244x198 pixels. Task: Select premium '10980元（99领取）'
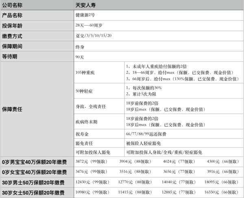point(93,192)
